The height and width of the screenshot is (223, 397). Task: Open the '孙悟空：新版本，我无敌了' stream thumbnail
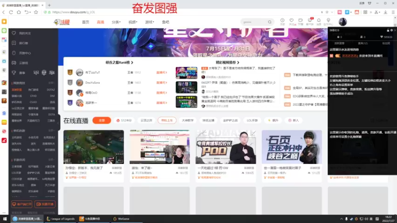pos(93,147)
